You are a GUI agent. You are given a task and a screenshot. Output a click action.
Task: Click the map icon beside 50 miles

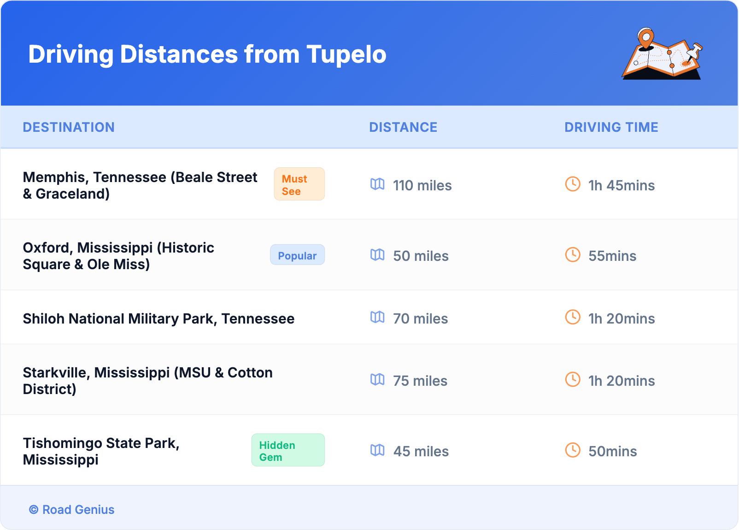(x=377, y=255)
